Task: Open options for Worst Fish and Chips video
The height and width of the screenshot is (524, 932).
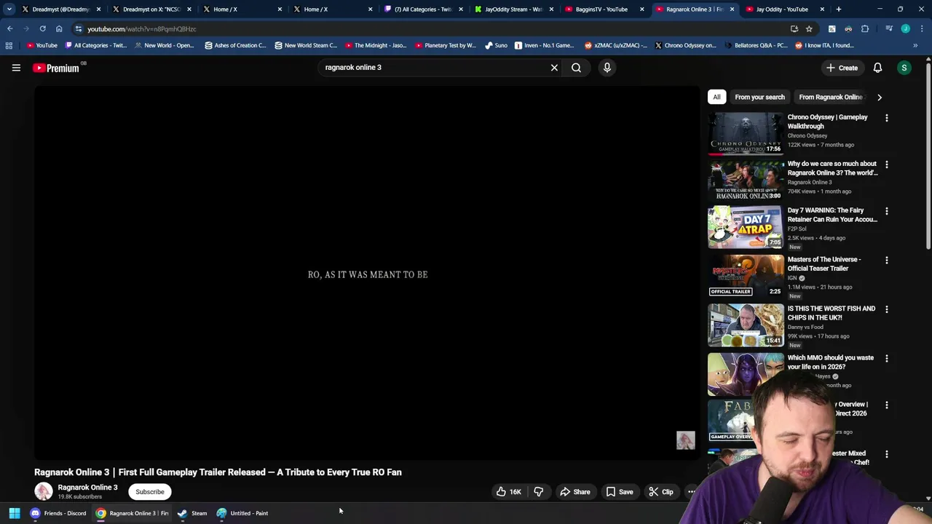Action: [x=886, y=309]
